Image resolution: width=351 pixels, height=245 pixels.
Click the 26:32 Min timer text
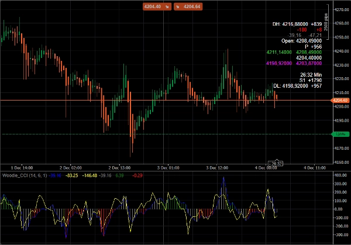pyautogui.click(x=311, y=75)
